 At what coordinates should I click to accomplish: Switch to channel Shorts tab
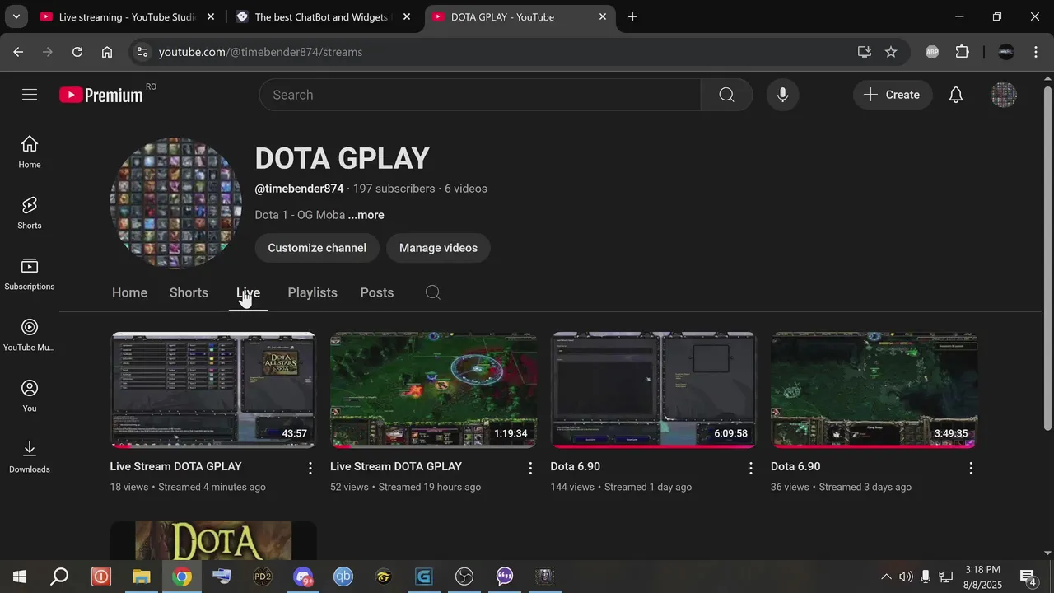pyautogui.click(x=189, y=292)
